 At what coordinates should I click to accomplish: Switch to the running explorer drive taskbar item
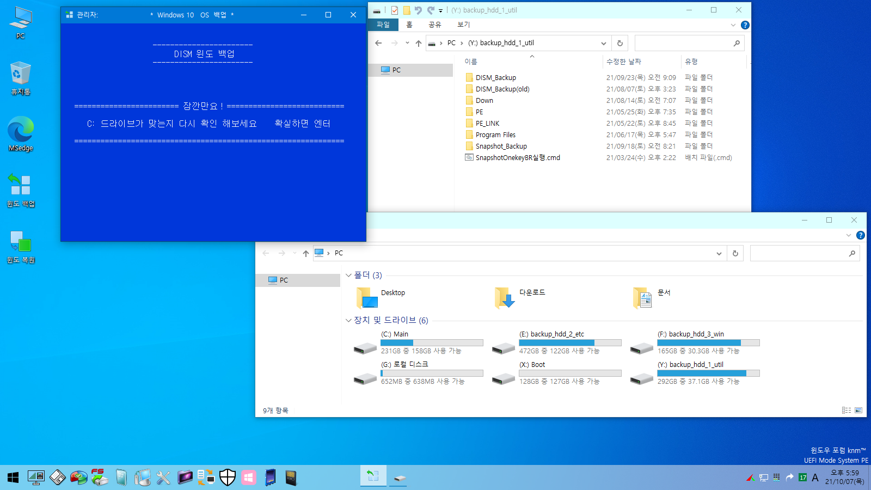point(400,477)
